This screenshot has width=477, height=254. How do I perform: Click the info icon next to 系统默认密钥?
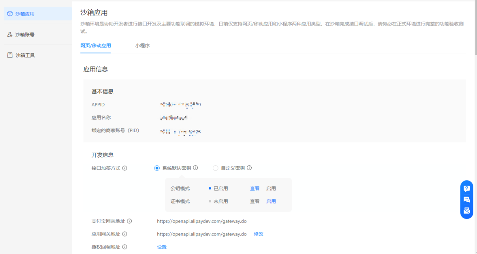[196, 168]
